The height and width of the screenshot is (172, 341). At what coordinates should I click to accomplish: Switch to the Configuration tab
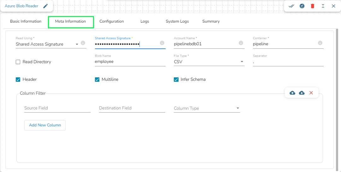112,21
